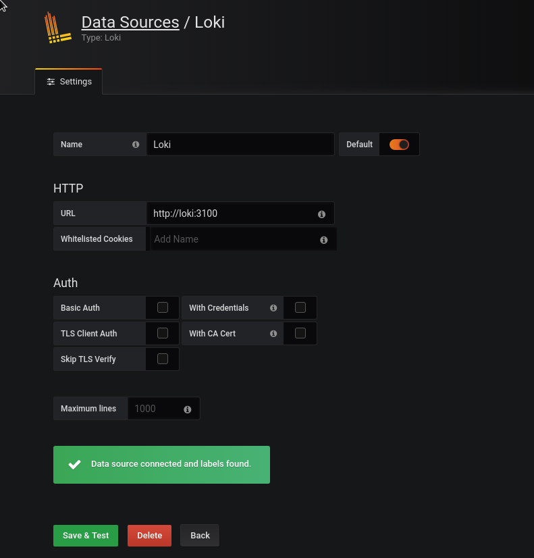Click the Back button

click(200, 536)
